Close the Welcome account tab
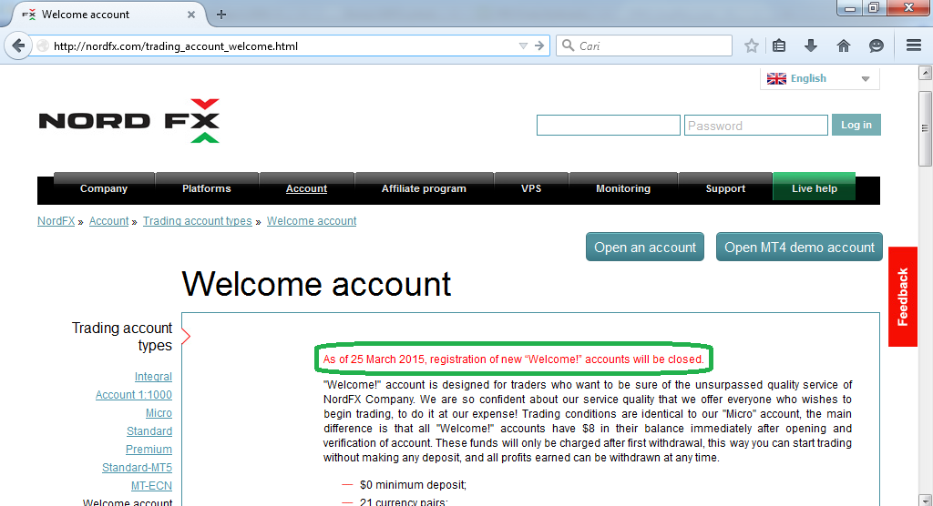Screen dimensions: 933x506 click(x=191, y=15)
